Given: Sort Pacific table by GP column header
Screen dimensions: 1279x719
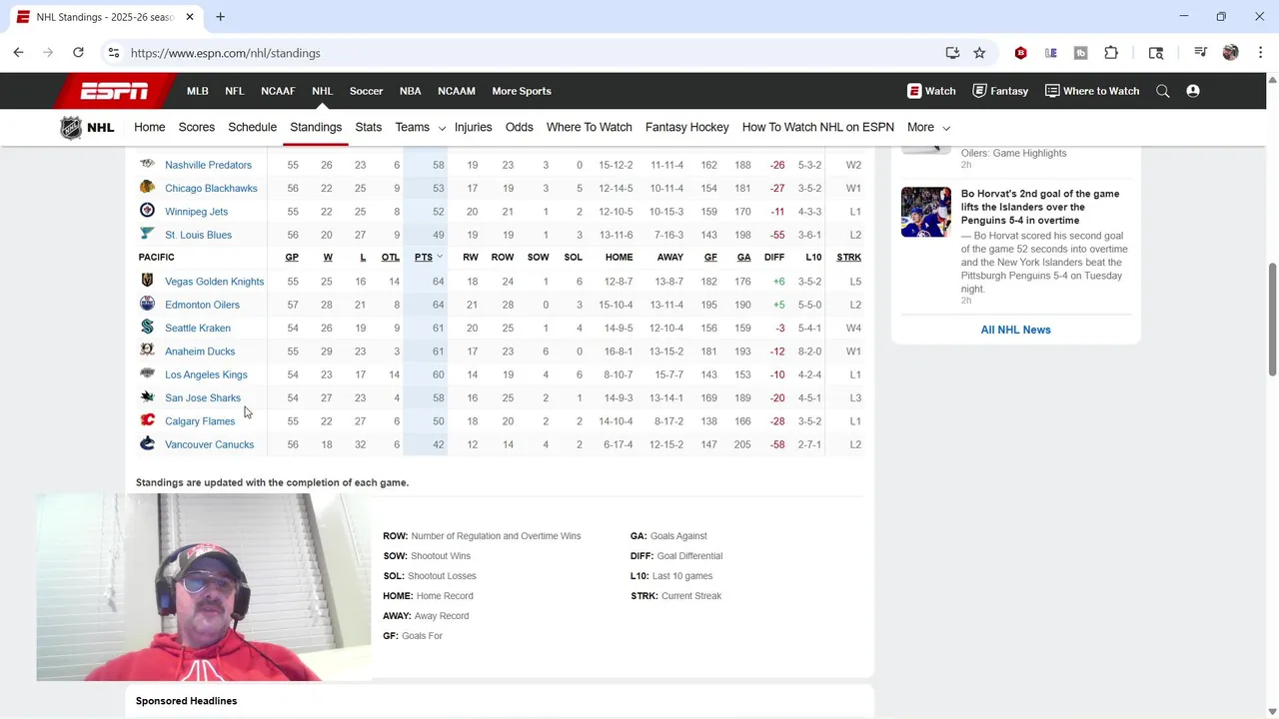Looking at the screenshot, I should (292, 257).
